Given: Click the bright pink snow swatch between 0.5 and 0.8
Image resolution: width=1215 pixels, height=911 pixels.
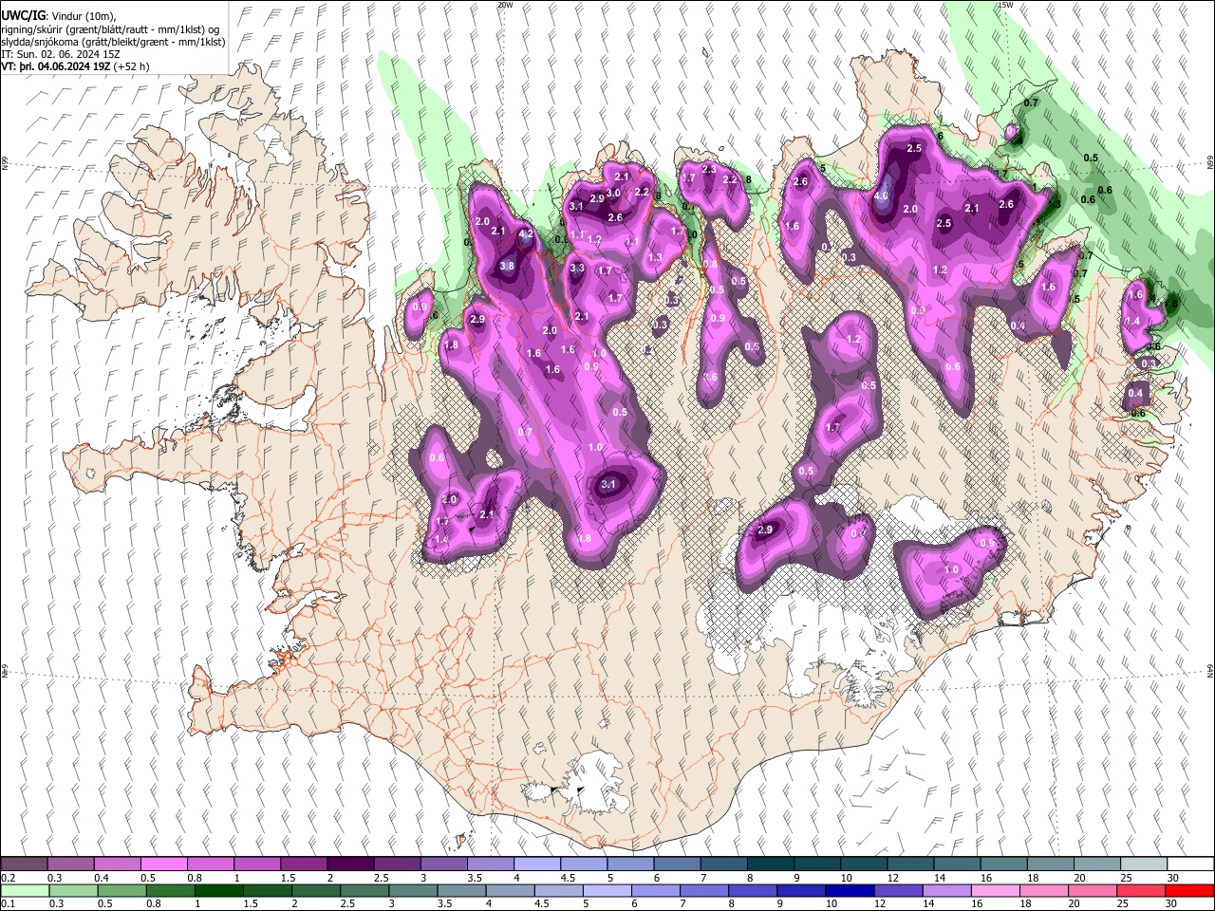Looking at the screenshot, I should click(x=163, y=865).
